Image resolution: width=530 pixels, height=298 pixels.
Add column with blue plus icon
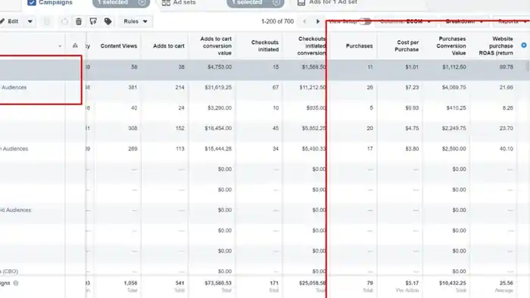click(x=524, y=45)
